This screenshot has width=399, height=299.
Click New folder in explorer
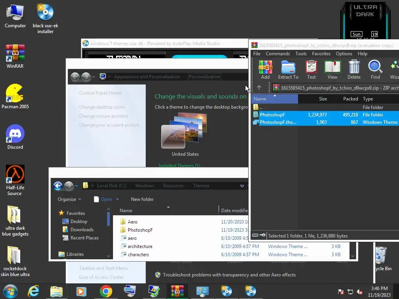[142, 199]
